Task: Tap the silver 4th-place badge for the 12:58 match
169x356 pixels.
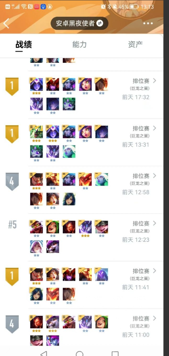Action: [12, 182]
